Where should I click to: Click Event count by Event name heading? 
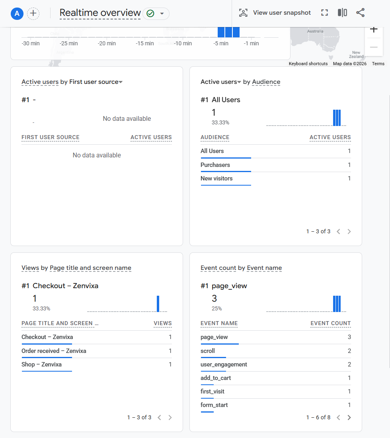pyautogui.click(x=241, y=268)
